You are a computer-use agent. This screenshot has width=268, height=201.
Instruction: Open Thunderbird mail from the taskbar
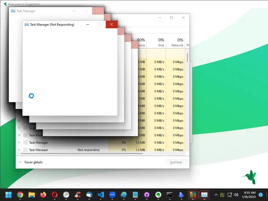coord(89,195)
